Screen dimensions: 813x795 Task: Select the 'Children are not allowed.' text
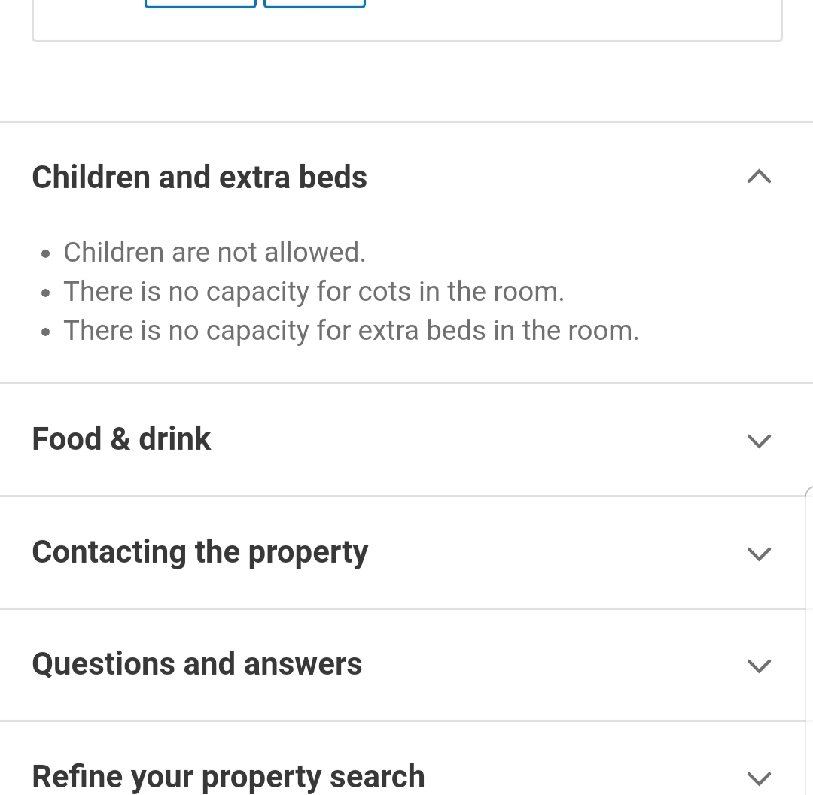click(x=215, y=252)
